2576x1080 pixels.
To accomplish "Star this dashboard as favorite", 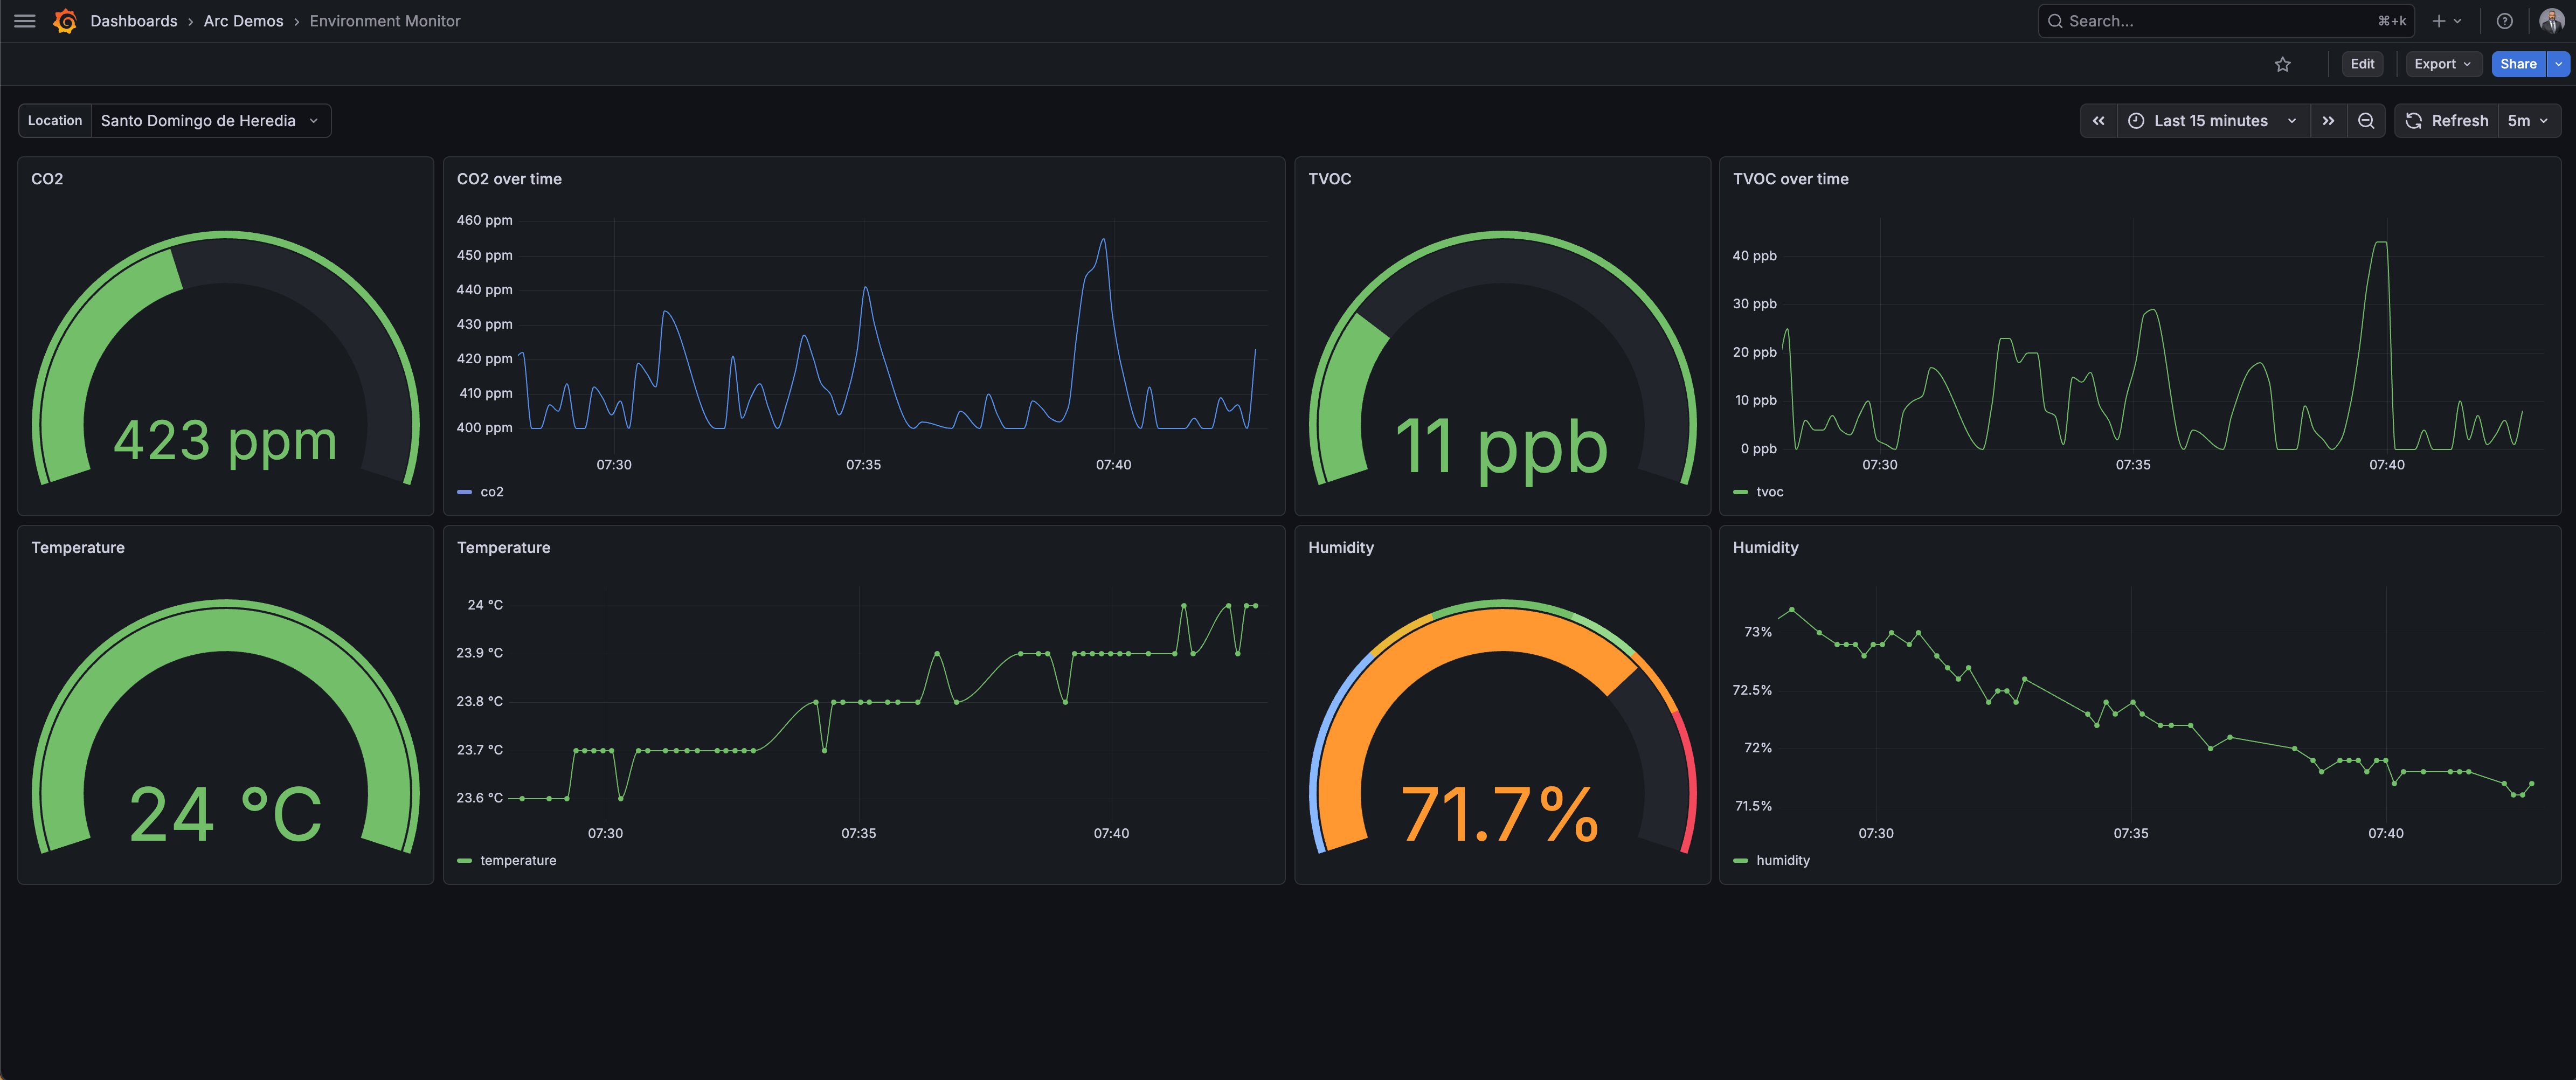I will point(2282,64).
